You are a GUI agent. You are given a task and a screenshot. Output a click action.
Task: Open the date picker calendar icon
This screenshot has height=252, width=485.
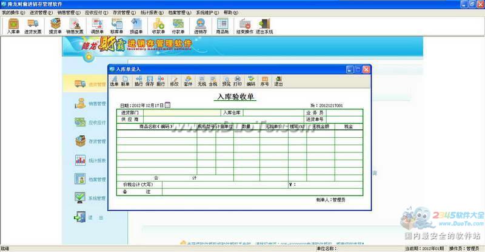click(x=167, y=105)
